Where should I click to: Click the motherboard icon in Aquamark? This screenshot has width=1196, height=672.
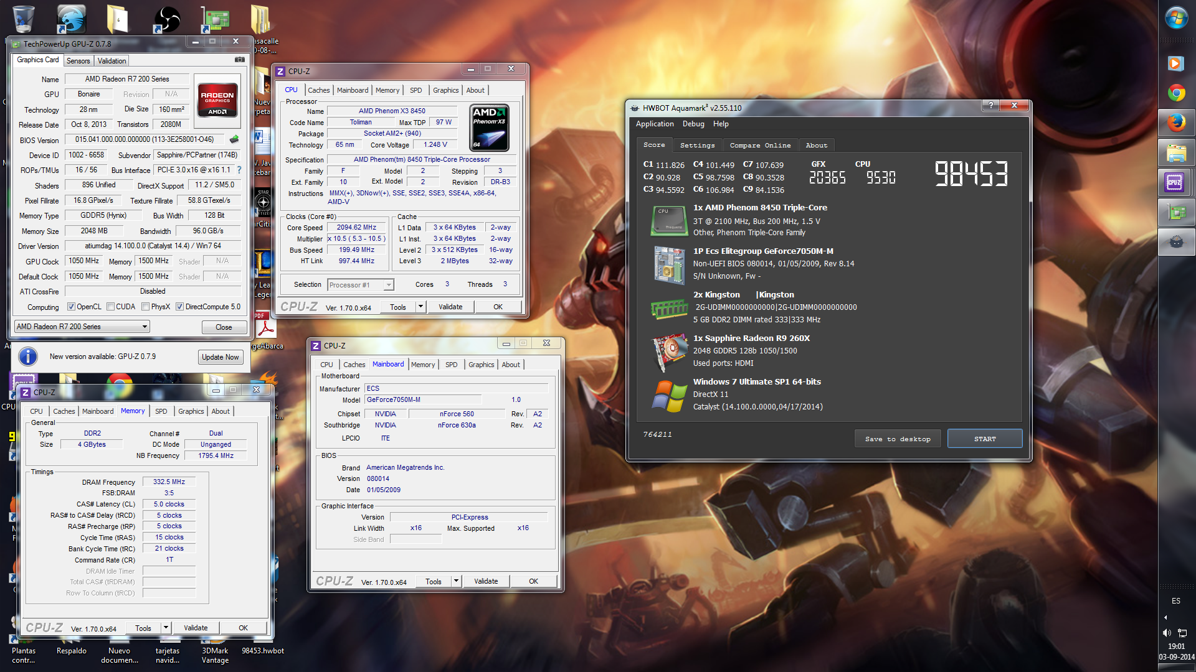[x=668, y=265]
